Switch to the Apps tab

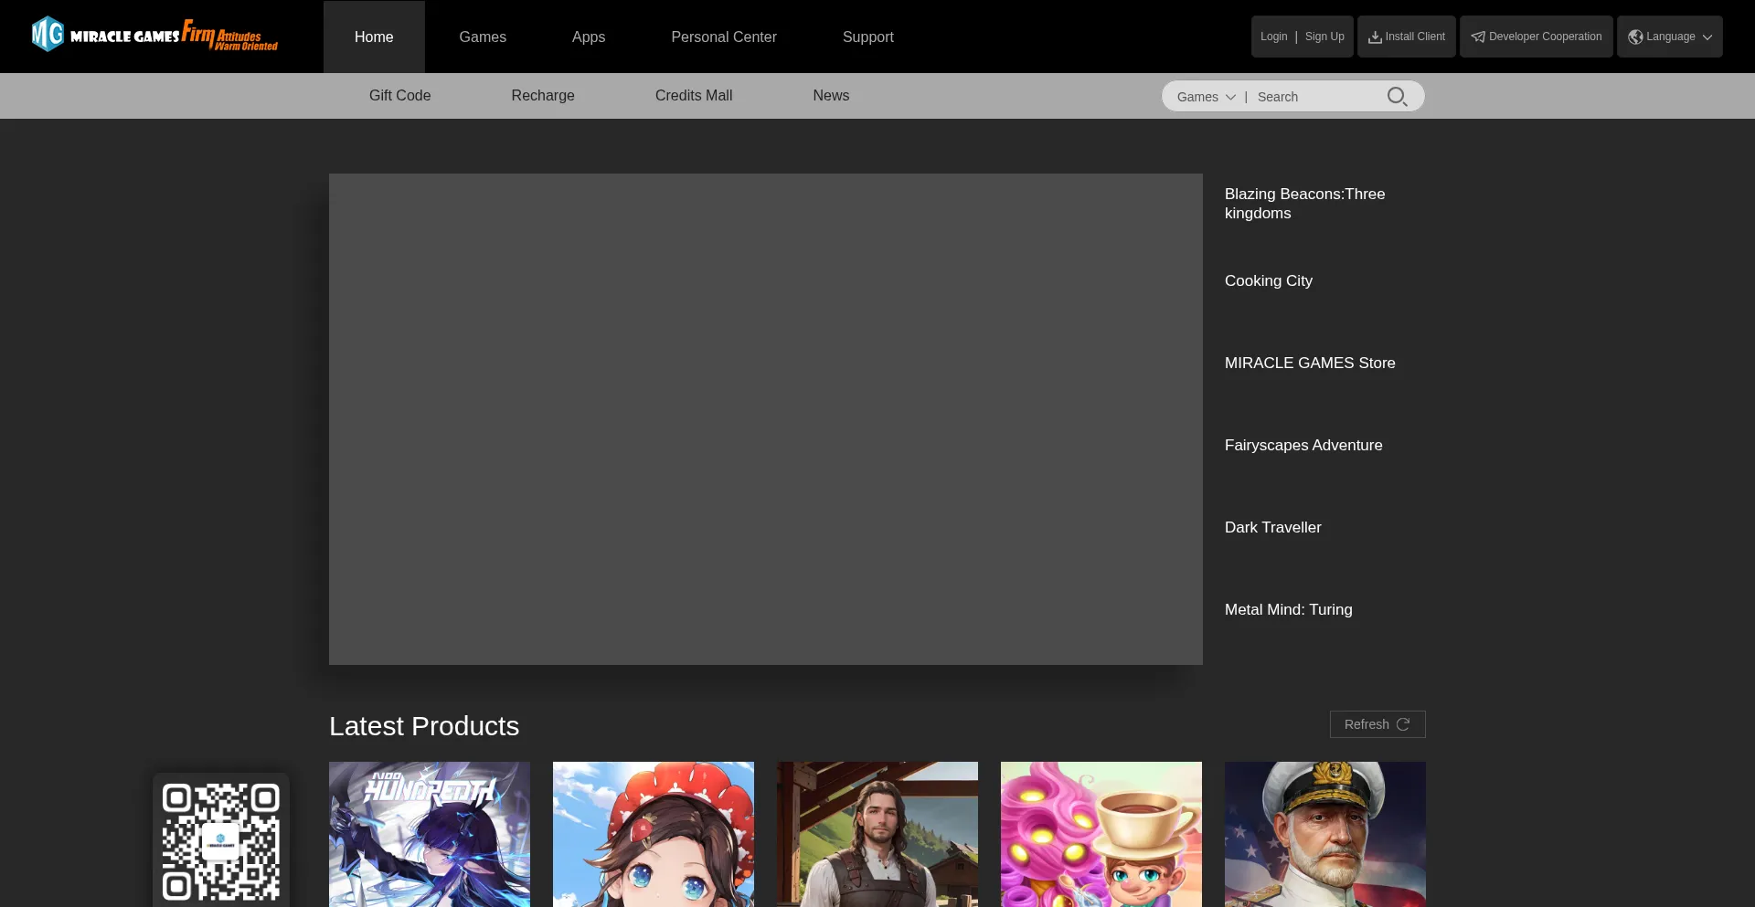pos(588,37)
